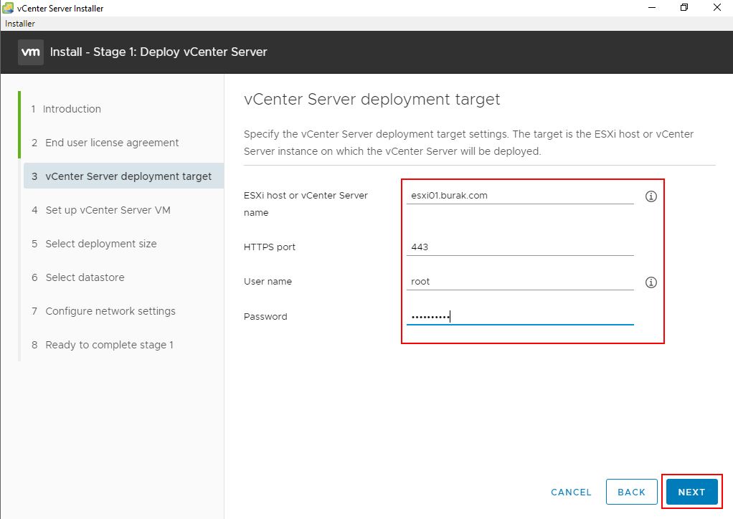Minimize the installer window
Viewport: 733px width, 519px height.
652,7
